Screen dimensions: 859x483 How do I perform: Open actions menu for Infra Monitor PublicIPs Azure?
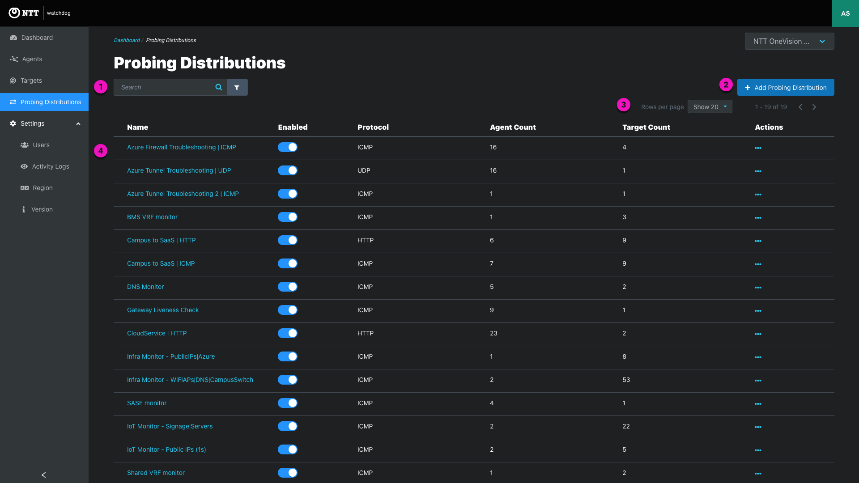pos(758,357)
